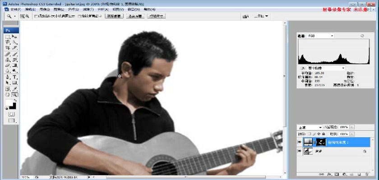Select the History Brush tool
This screenshot has height=180, width=379.
(x=14, y=59)
